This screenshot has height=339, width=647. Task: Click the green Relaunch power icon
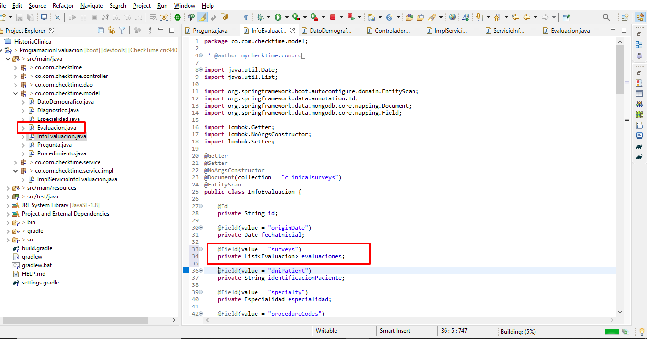[x=178, y=17]
